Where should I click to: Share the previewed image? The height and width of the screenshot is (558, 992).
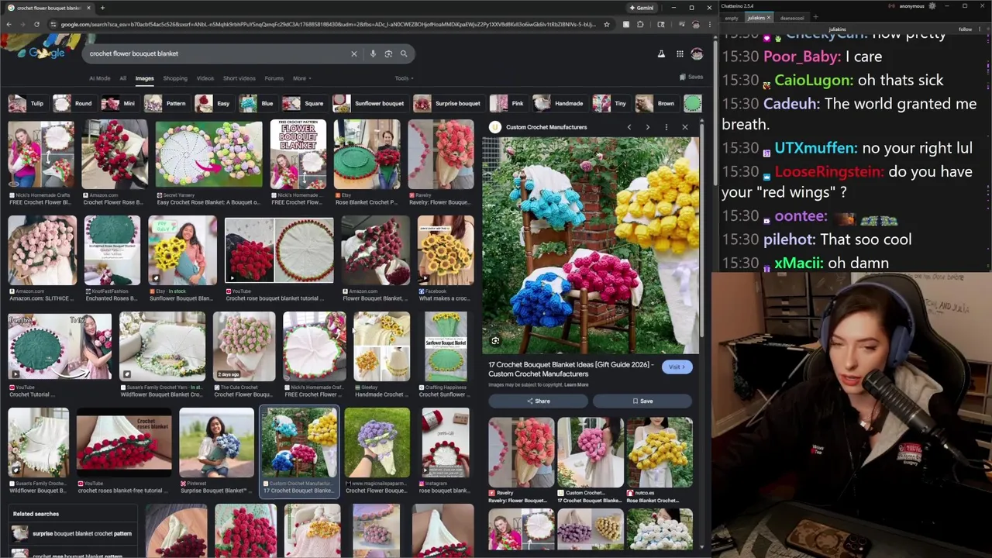pyautogui.click(x=539, y=401)
